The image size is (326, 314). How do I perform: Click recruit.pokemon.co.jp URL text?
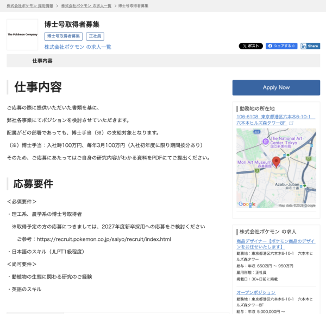(x=104, y=239)
